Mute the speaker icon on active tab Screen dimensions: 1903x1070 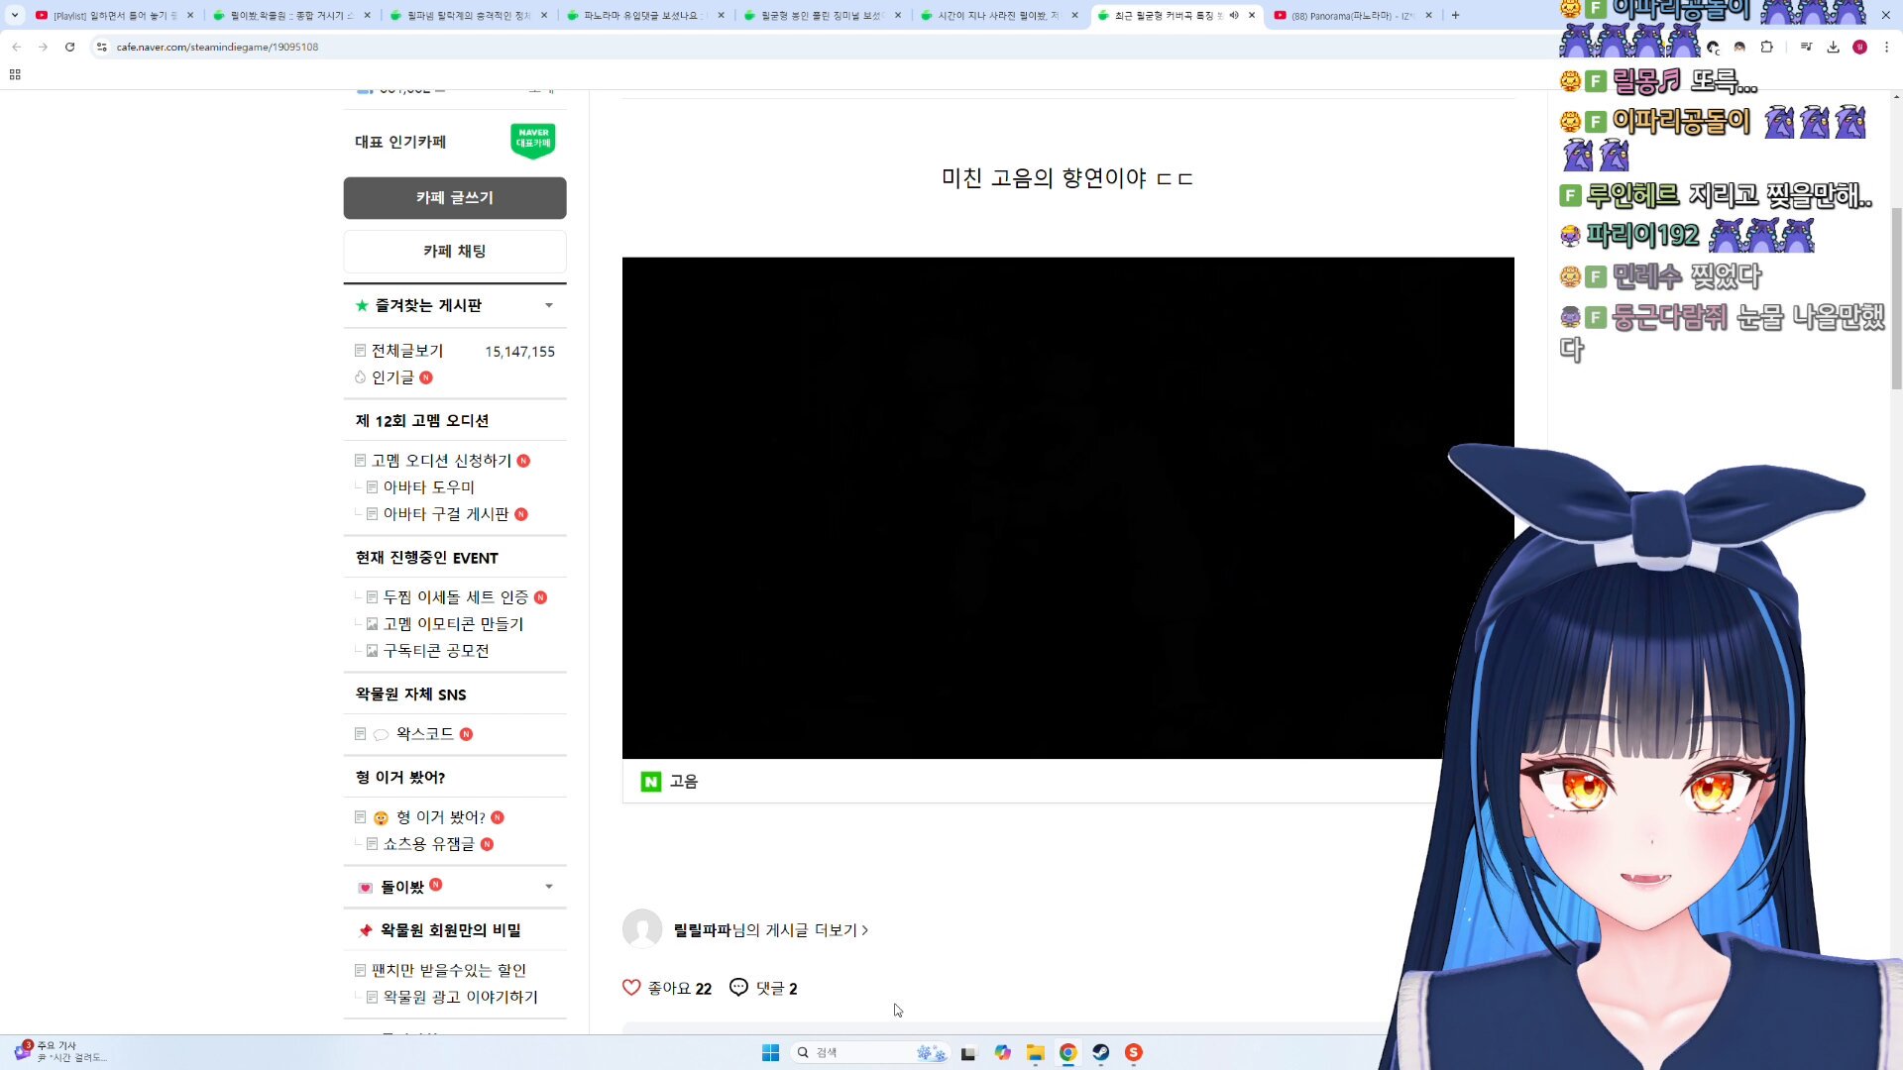[1234, 15]
